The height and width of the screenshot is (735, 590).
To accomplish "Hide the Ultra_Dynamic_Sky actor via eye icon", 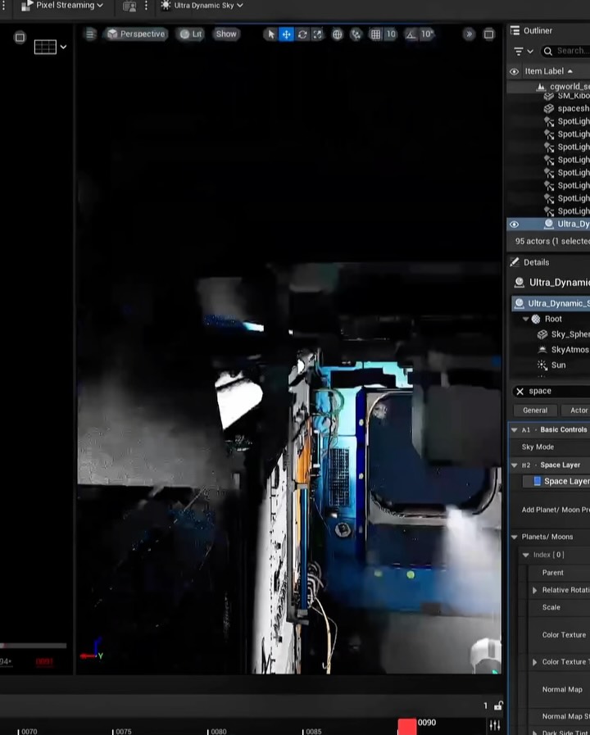I will (514, 225).
